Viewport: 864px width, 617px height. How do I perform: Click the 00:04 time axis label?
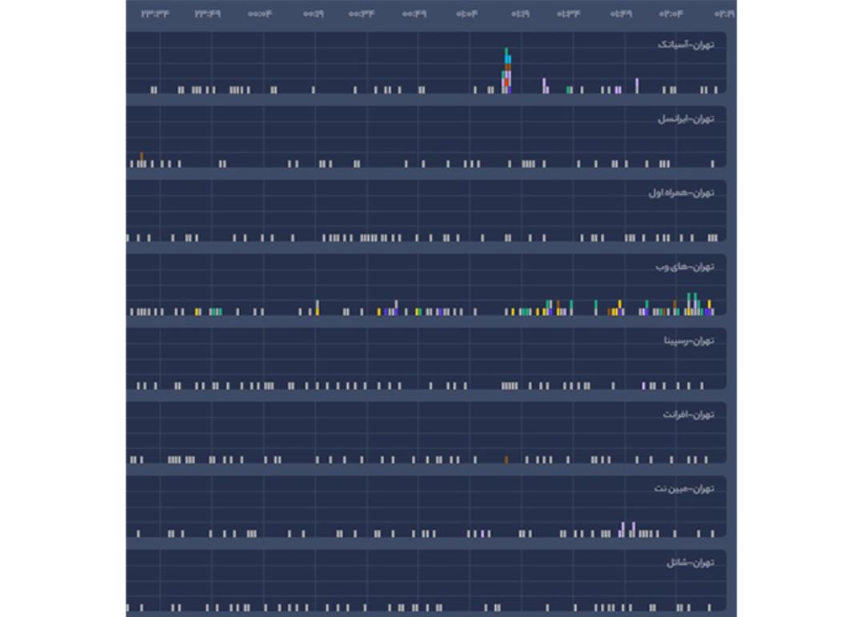point(259,14)
